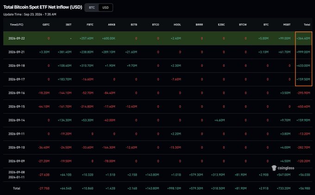Click the +64.54B IBIT grand total
315x195 pixels.
[x=65, y=189]
